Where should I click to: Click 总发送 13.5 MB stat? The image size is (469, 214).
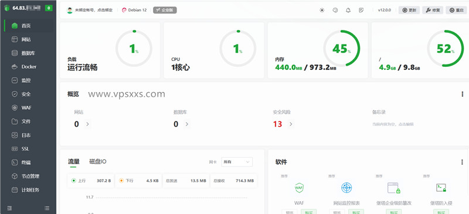tap(186, 181)
